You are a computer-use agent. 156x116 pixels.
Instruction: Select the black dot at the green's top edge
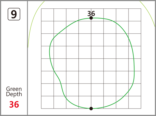coord(91,18)
